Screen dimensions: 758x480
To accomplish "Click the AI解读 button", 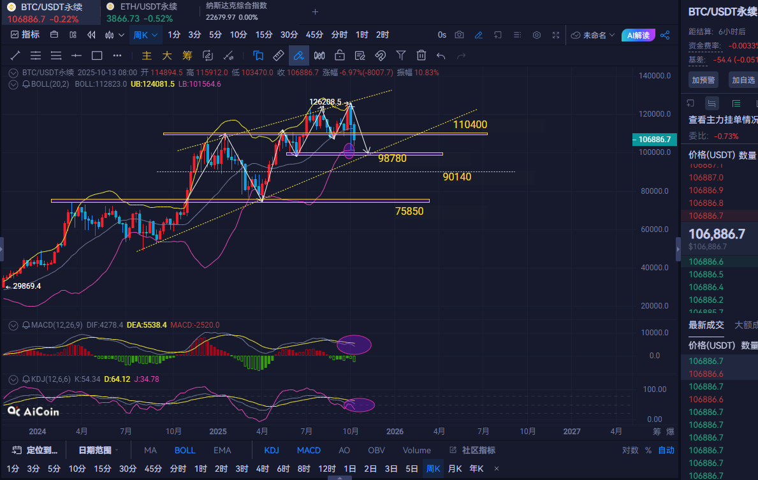I will (638, 35).
